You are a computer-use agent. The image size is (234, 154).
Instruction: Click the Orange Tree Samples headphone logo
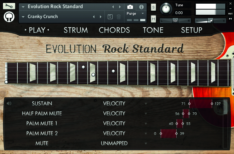click(9, 17)
